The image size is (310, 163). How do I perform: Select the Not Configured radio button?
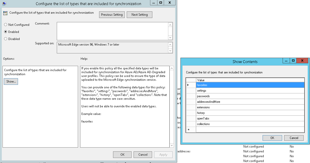coord(6,25)
